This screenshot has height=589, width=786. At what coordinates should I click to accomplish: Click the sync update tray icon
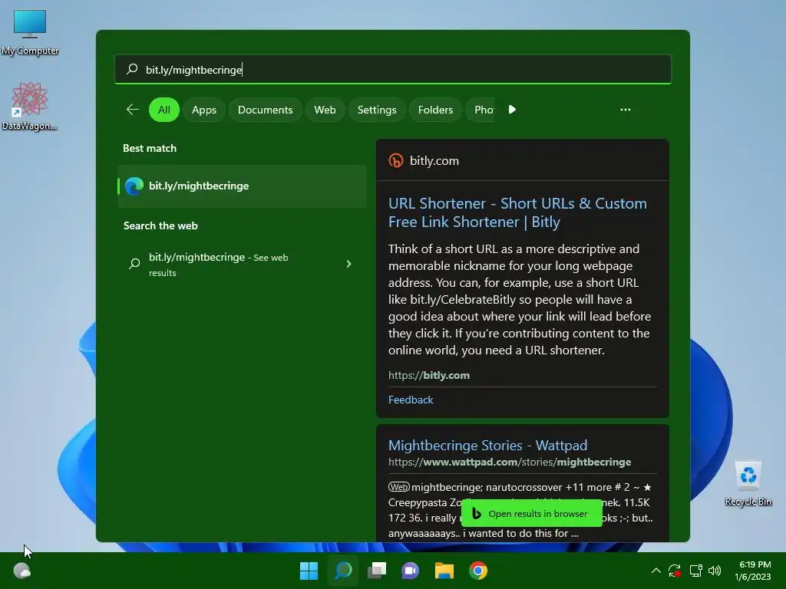pyautogui.click(x=675, y=571)
